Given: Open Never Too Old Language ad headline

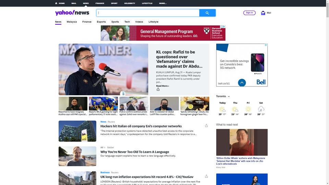Looking at the screenshot, I should [135, 152].
